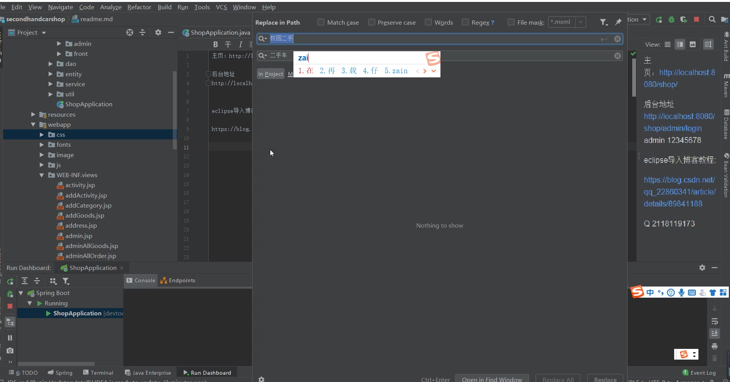This screenshot has width=730, height=382.
Task: Select the In Project scope button
Action: tap(270, 74)
